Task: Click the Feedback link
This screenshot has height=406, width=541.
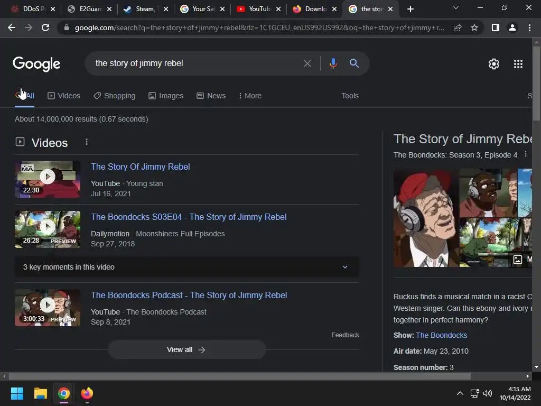Action: 345,335
